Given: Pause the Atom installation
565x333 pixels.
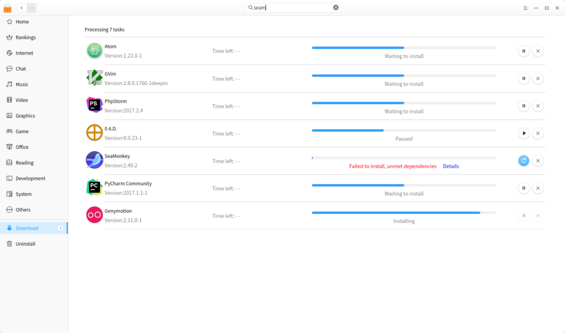Looking at the screenshot, I should pyautogui.click(x=523, y=50).
